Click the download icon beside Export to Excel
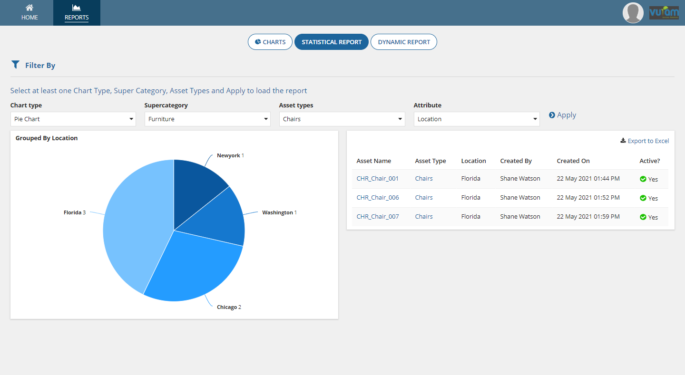The image size is (685, 375). point(623,140)
